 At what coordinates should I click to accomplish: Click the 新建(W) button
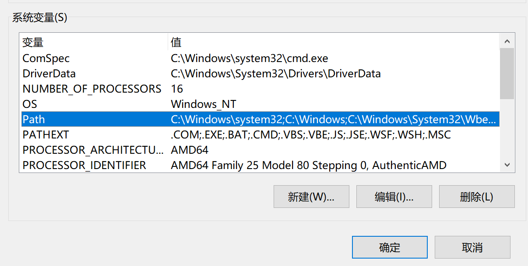click(x=311, y=197)
